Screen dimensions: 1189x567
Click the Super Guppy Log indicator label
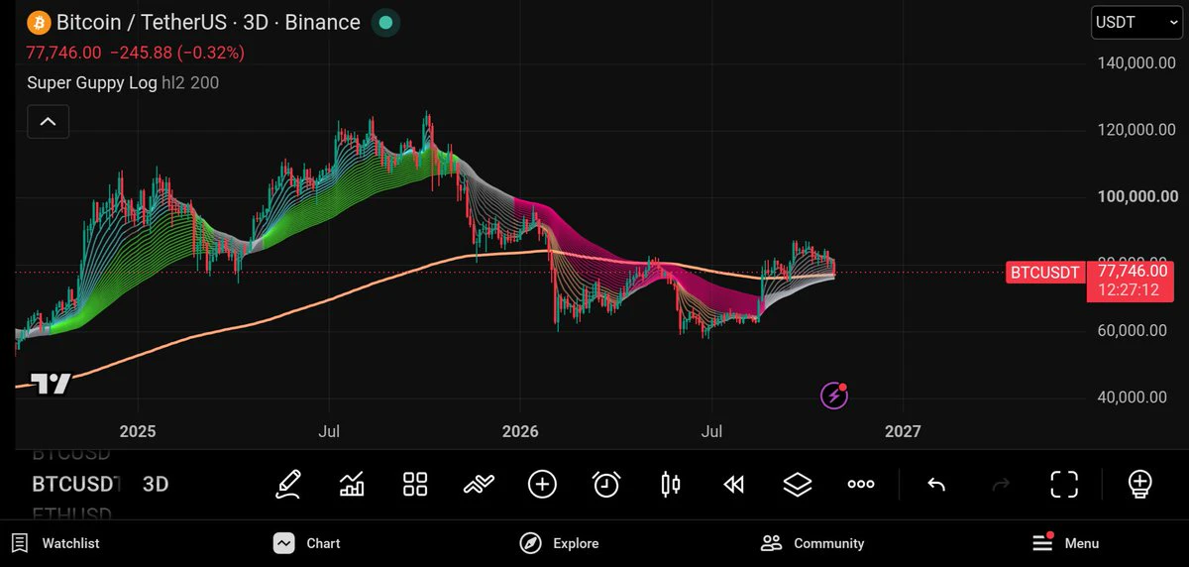92,83
